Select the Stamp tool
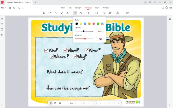This screenshot has width=173, height=108. 118,13
